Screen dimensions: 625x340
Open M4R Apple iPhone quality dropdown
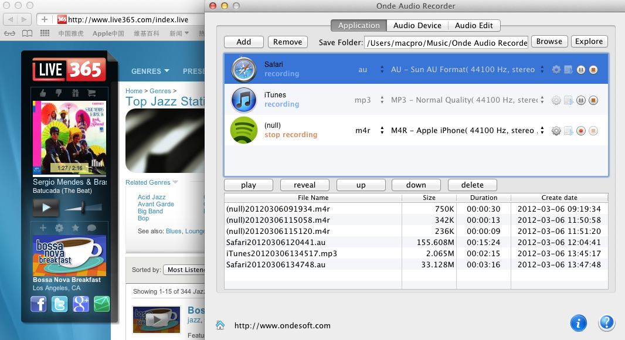click(x=542, y=131)
